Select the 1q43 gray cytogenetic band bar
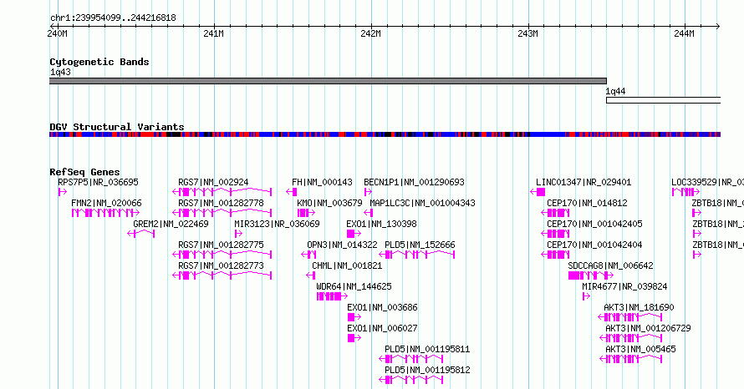Screen dimensions: 744x389 (x=328, y=81)
